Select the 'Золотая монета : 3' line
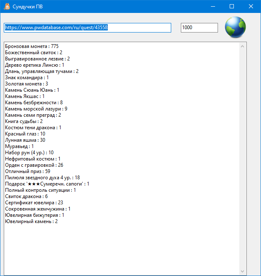Screen dimensions: 261x276 26,84
